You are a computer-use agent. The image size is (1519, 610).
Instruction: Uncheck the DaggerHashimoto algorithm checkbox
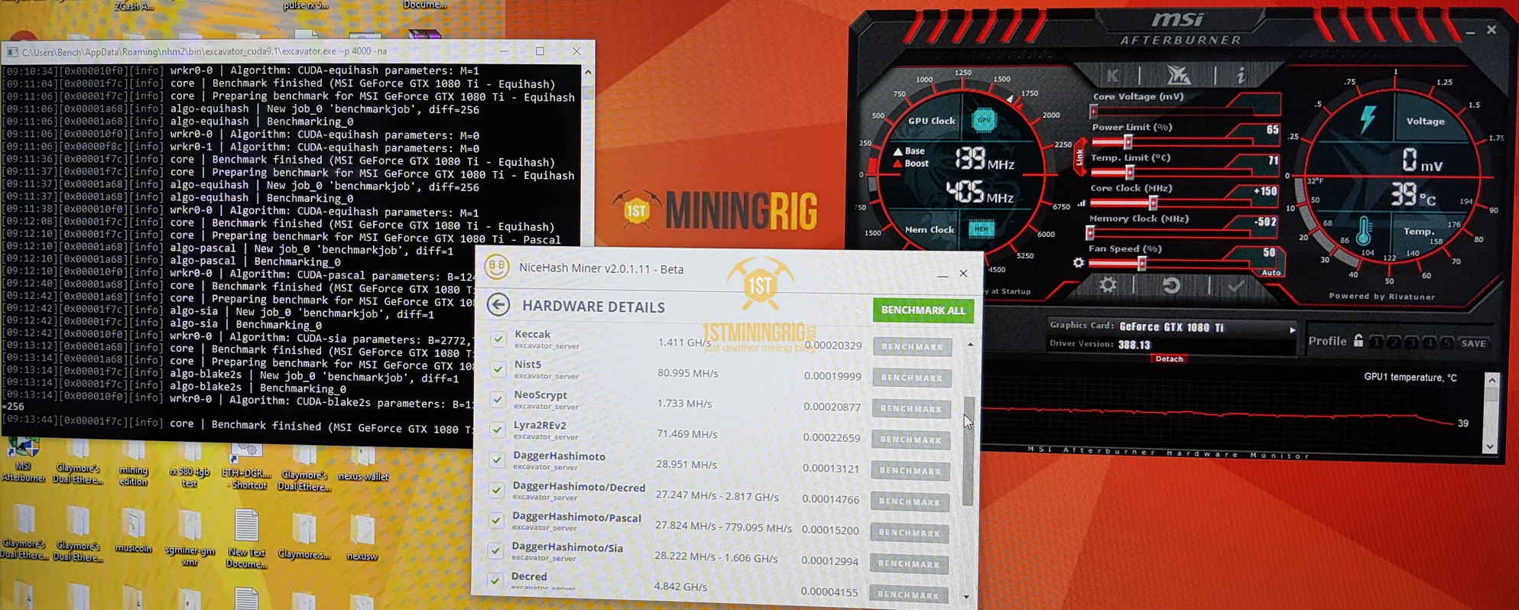coord(497,459)
